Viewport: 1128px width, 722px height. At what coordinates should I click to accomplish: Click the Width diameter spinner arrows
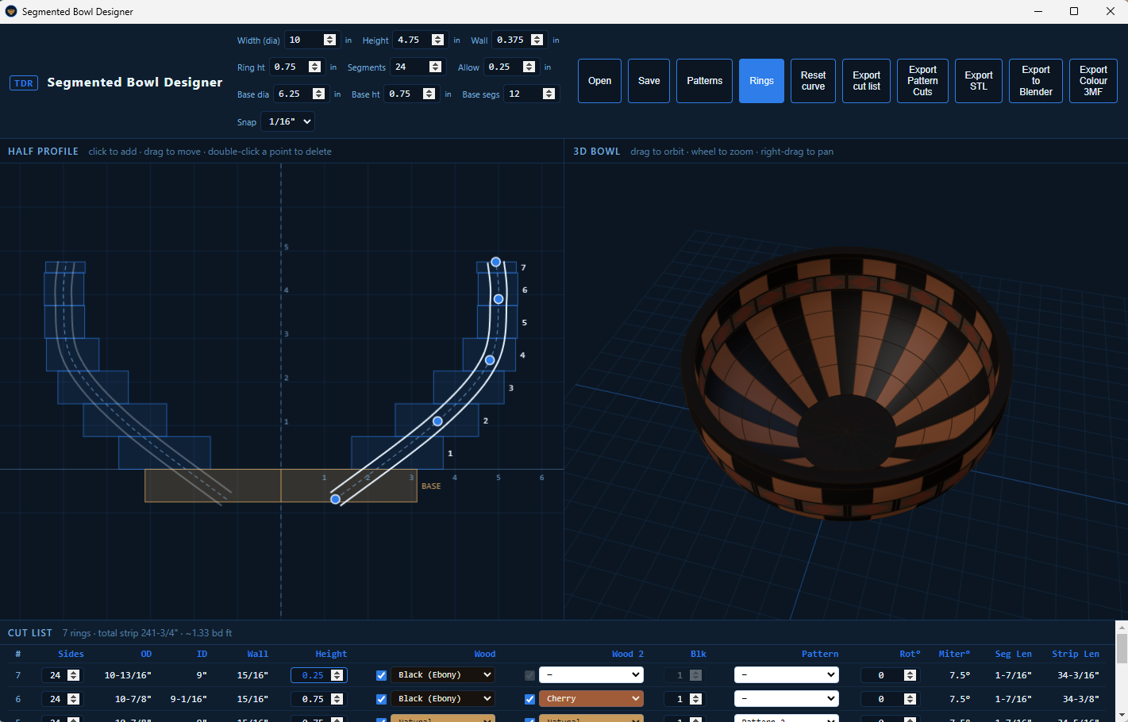point(330,40)
